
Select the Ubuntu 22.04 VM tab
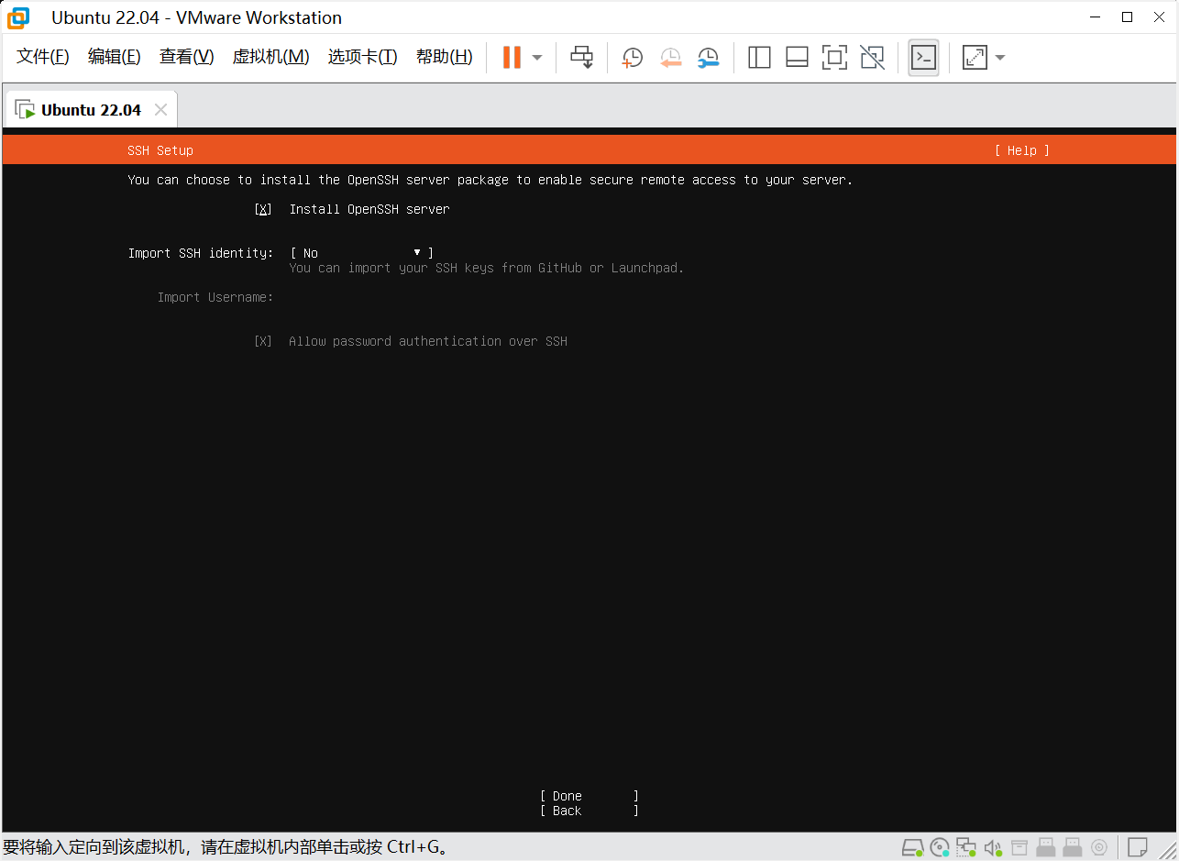(91, 110)
